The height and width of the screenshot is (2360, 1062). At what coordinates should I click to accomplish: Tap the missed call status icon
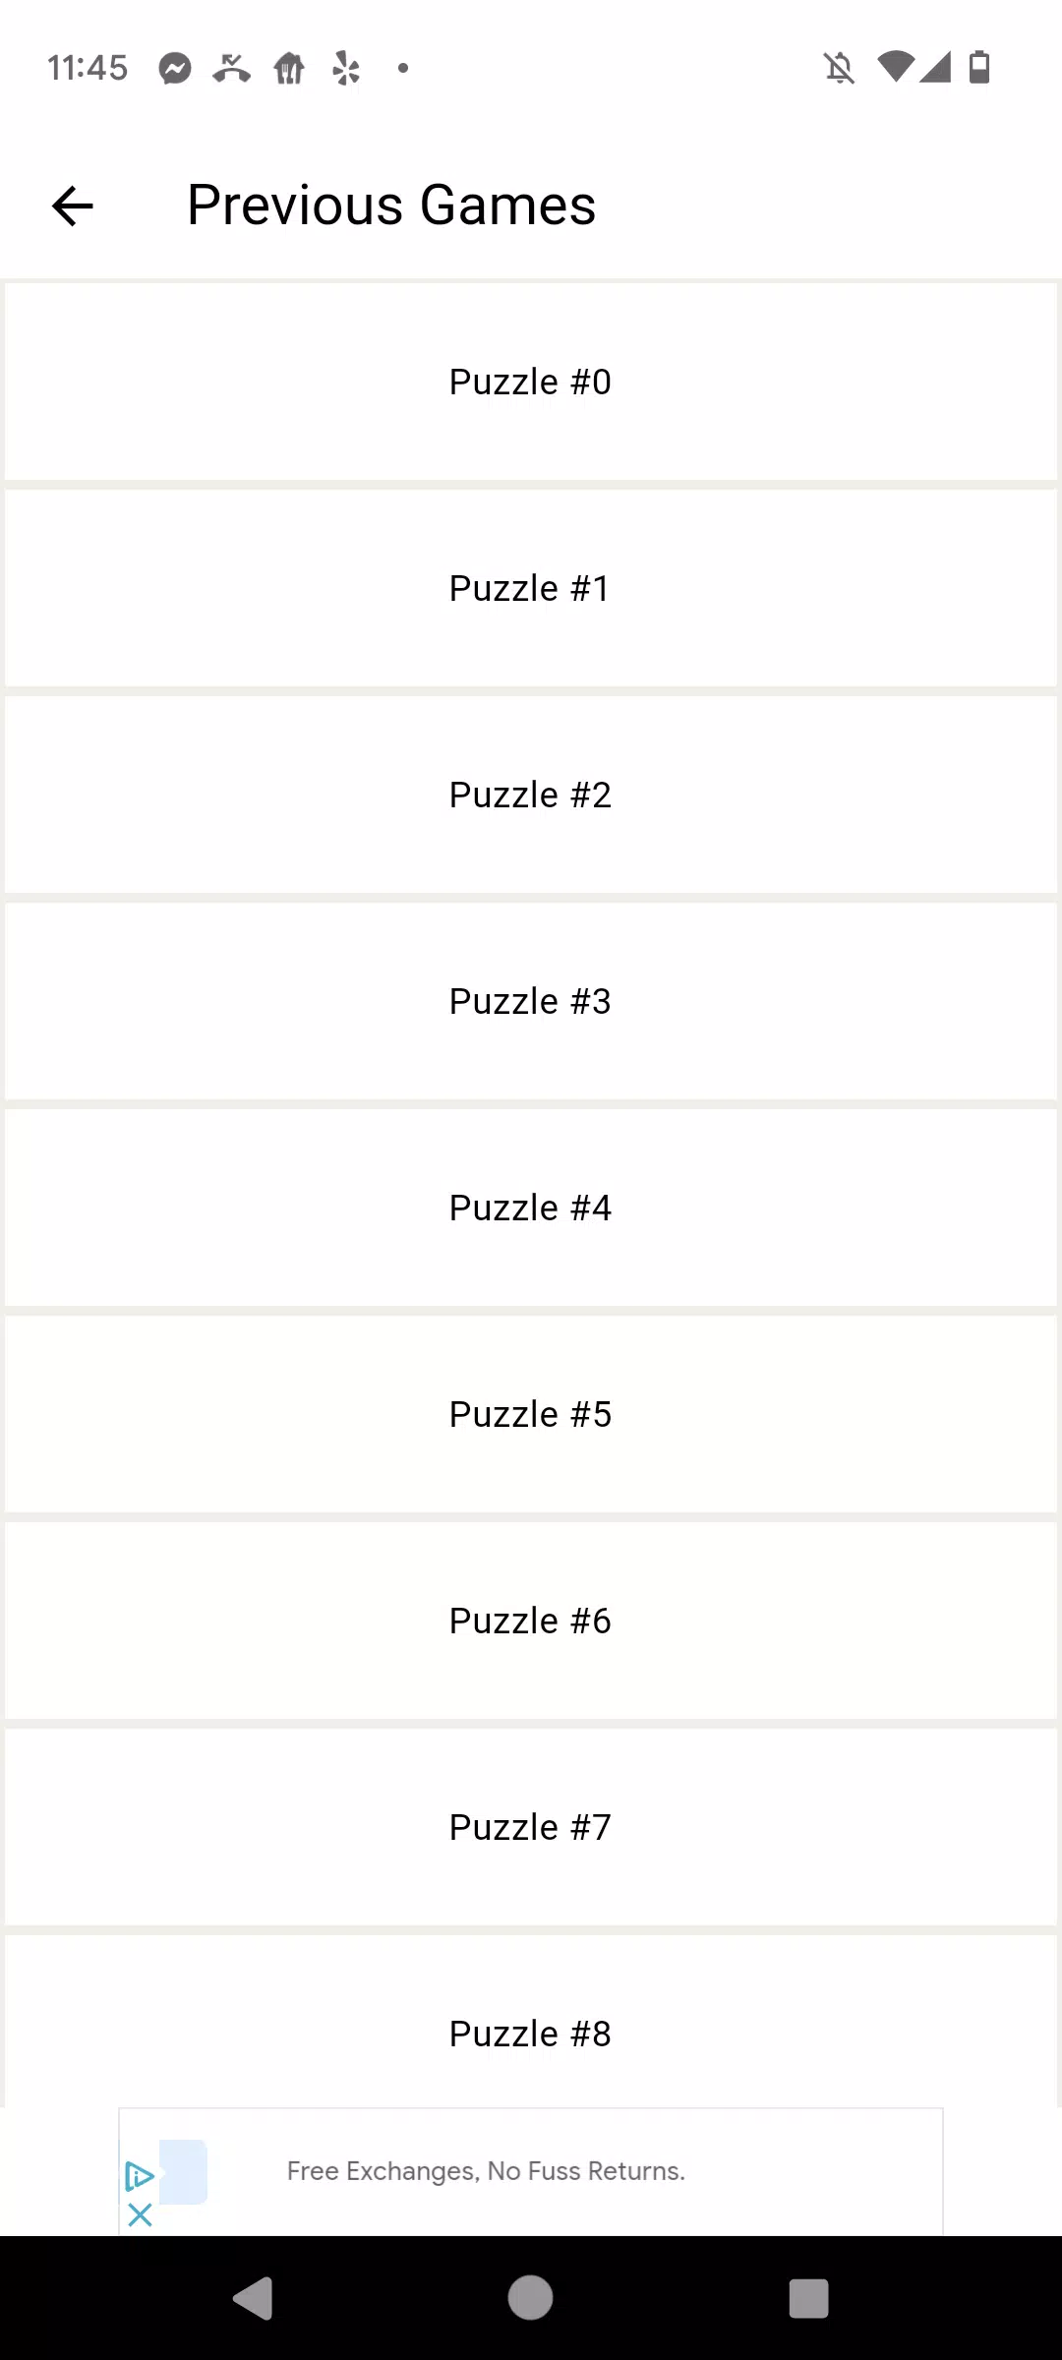pyautogui.click(x=232, y=68)
